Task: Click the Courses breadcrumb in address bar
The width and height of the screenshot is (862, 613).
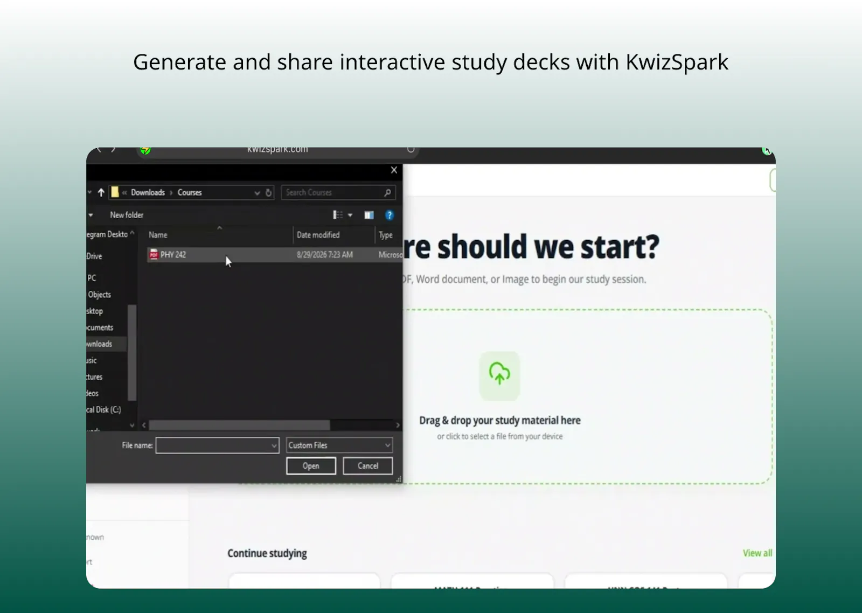Action: click(x=190, y=192)
